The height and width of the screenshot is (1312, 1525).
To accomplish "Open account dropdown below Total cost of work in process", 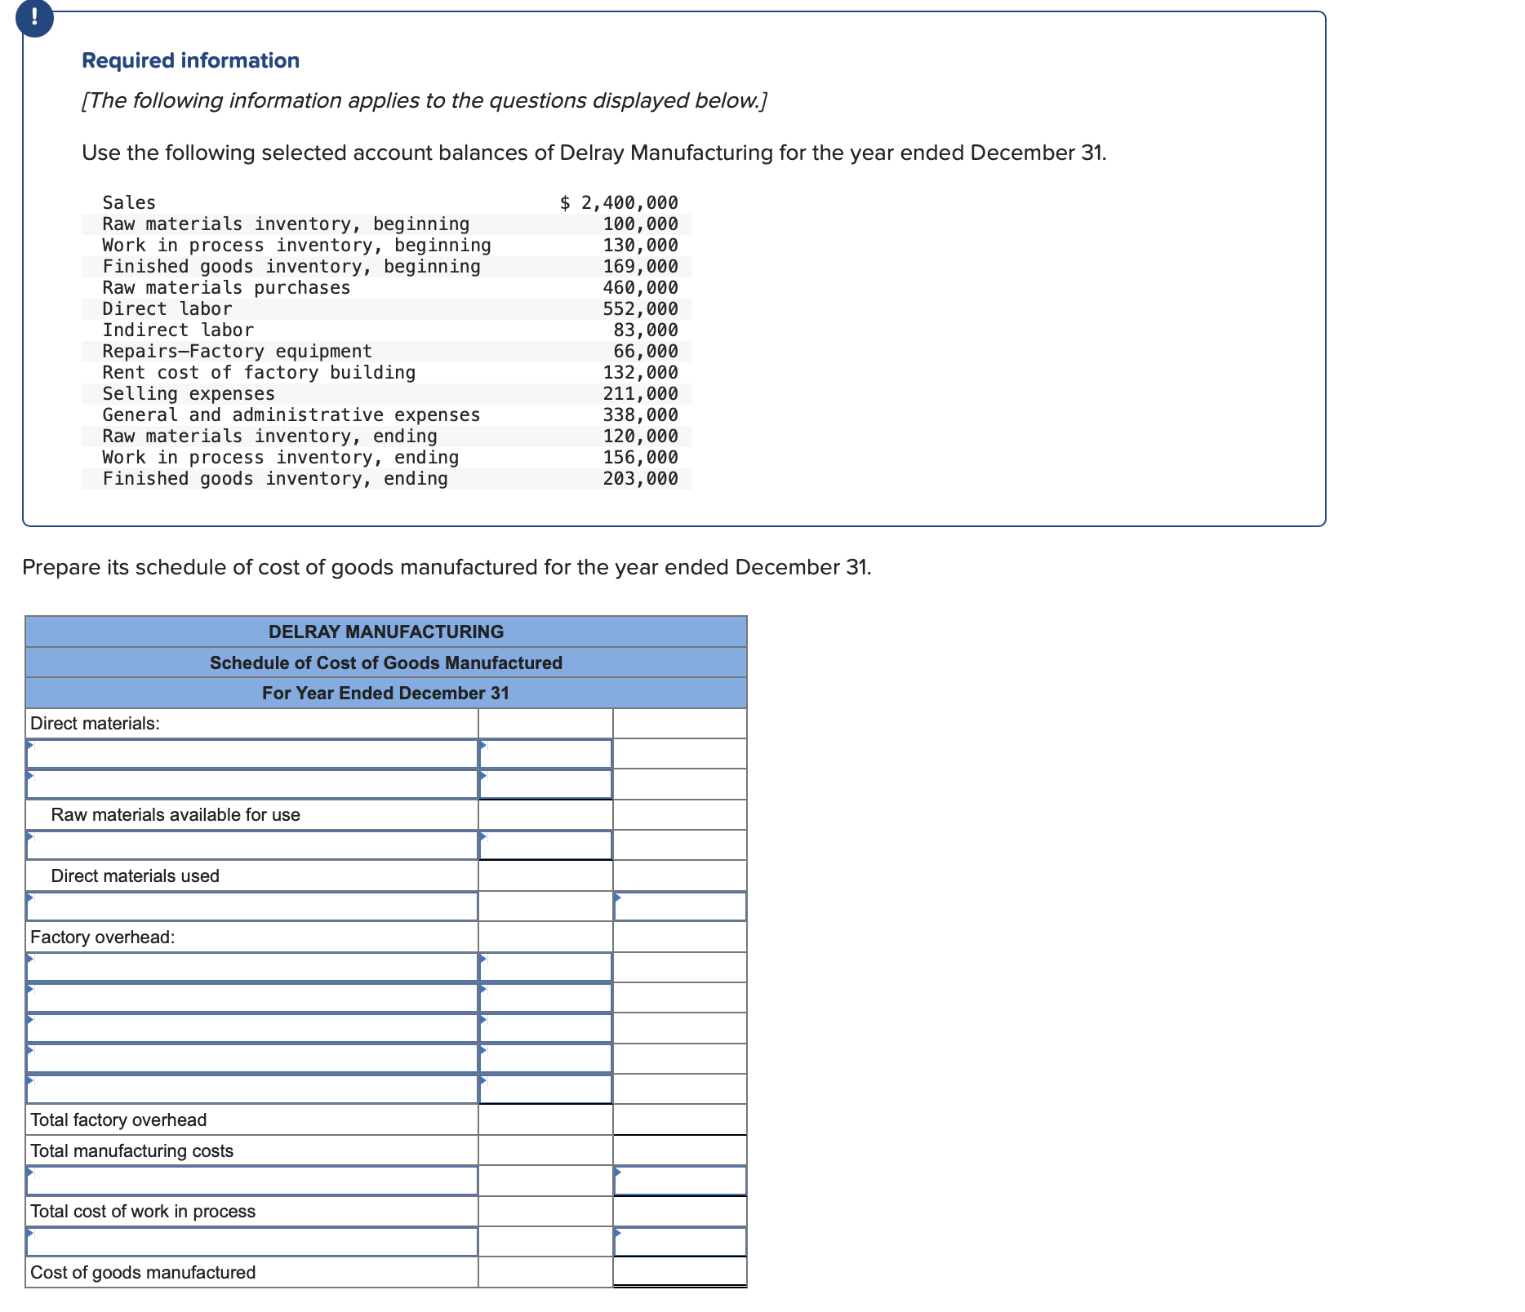I will (251, 1242).
